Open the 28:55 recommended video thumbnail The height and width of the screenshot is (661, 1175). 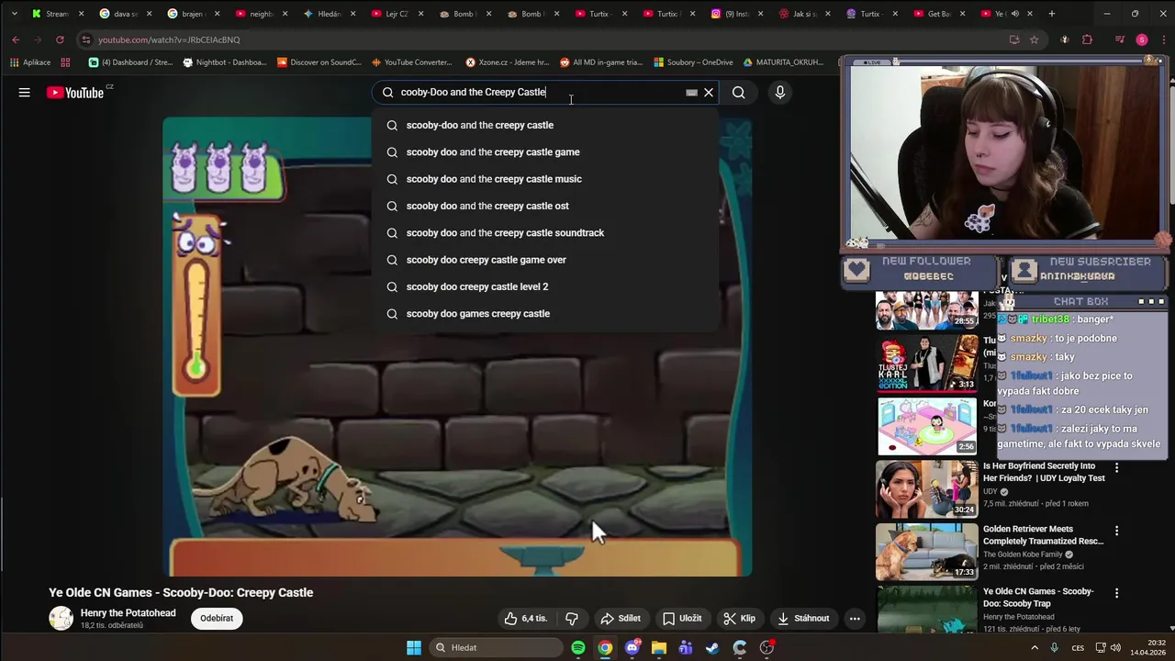[x=927, y=310]
